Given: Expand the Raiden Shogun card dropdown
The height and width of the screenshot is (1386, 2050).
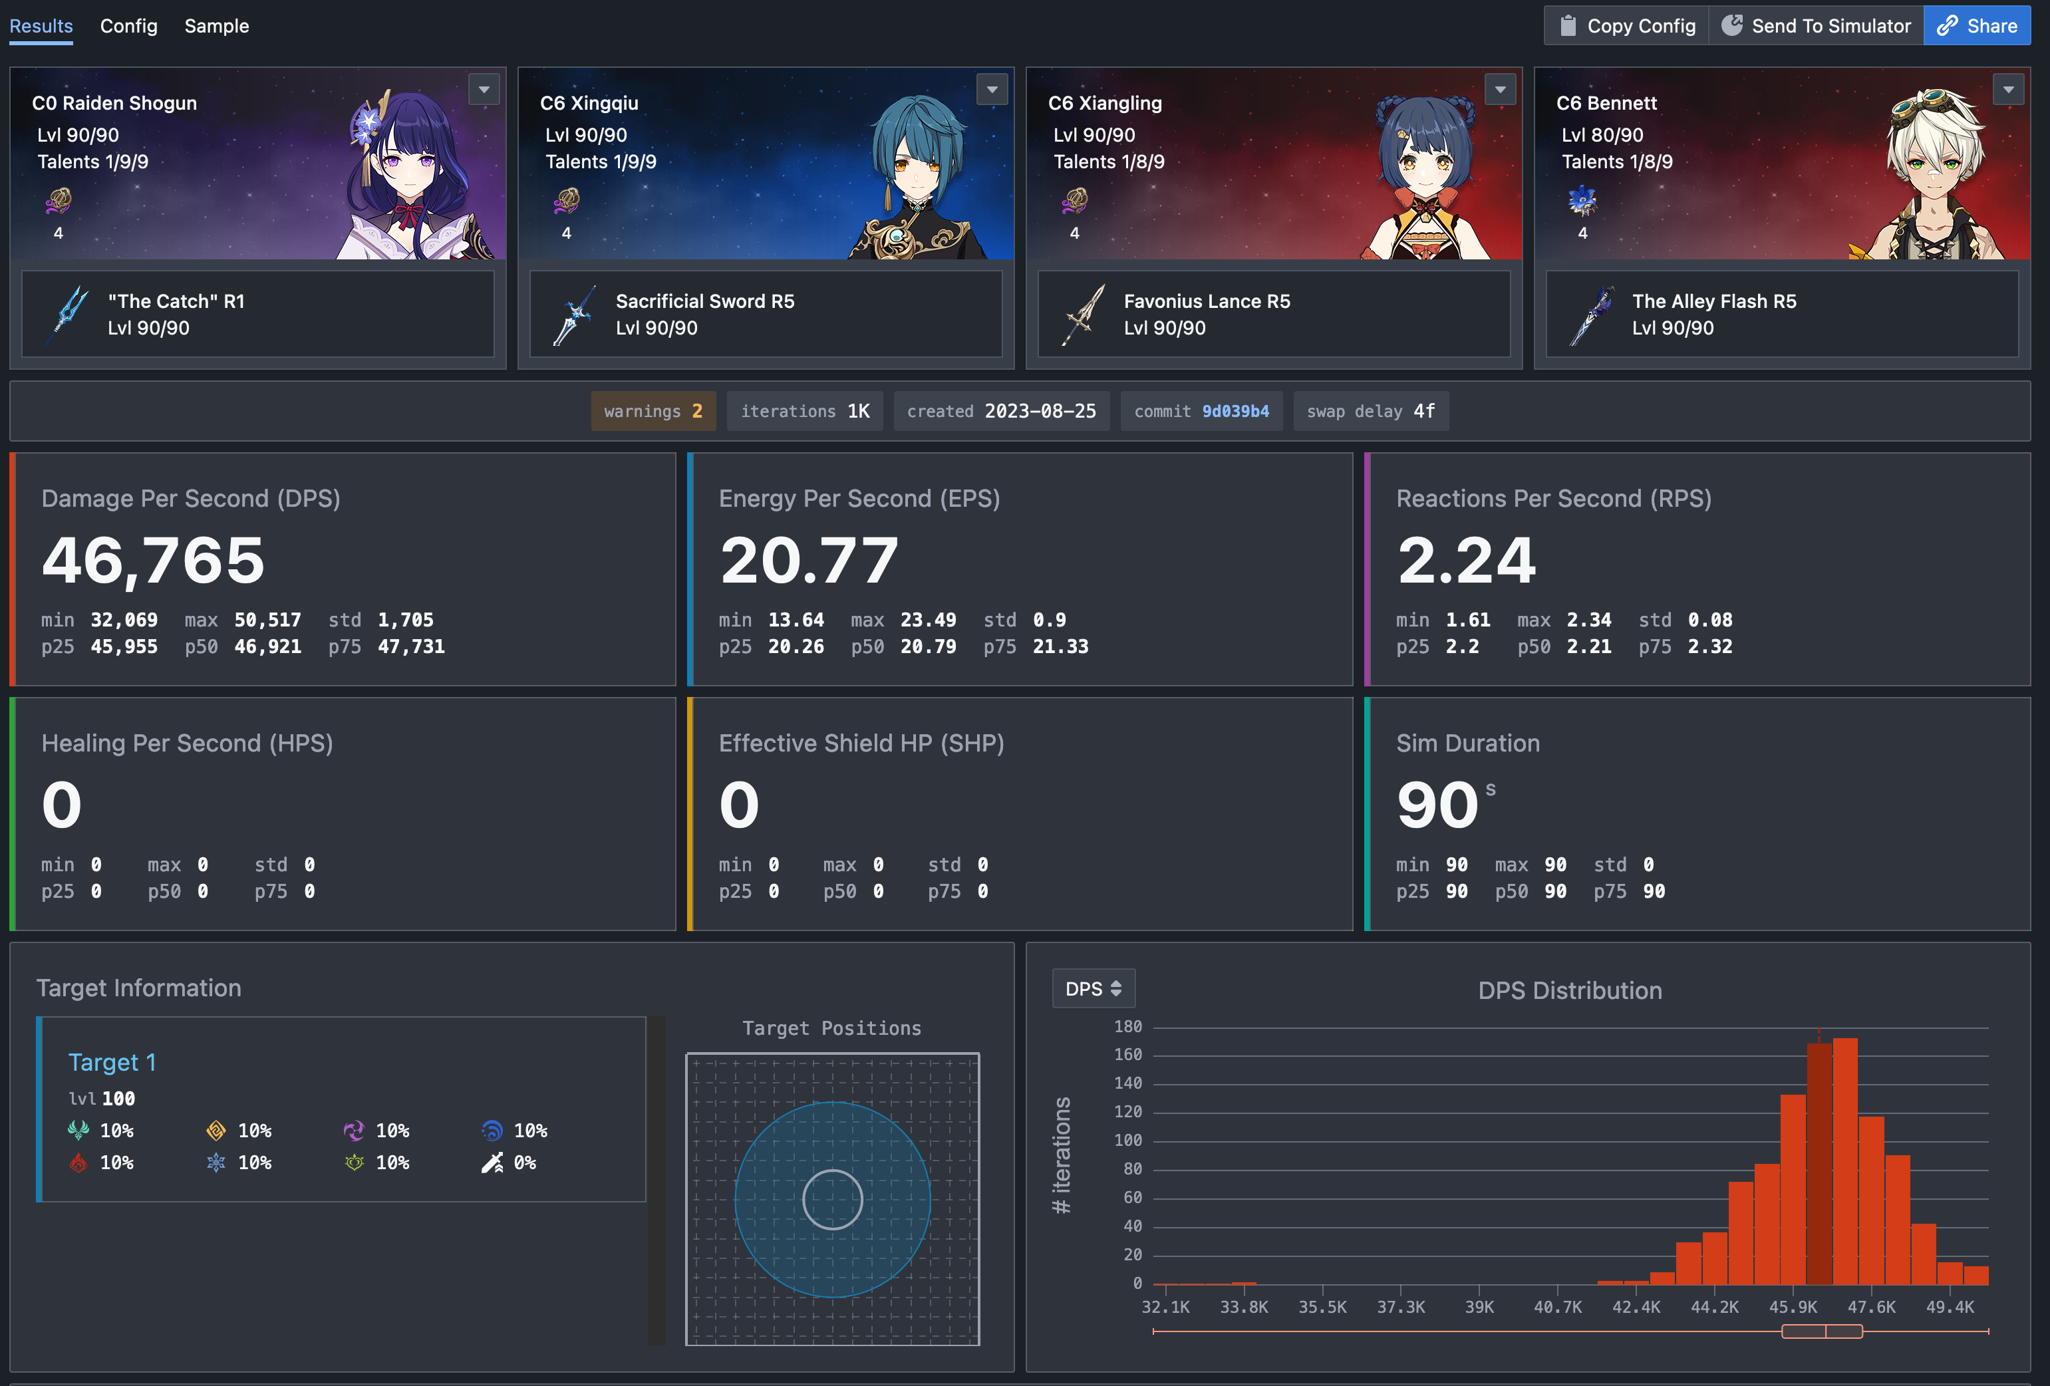Looking at the screenshot, I should click(x=484, y=89).
